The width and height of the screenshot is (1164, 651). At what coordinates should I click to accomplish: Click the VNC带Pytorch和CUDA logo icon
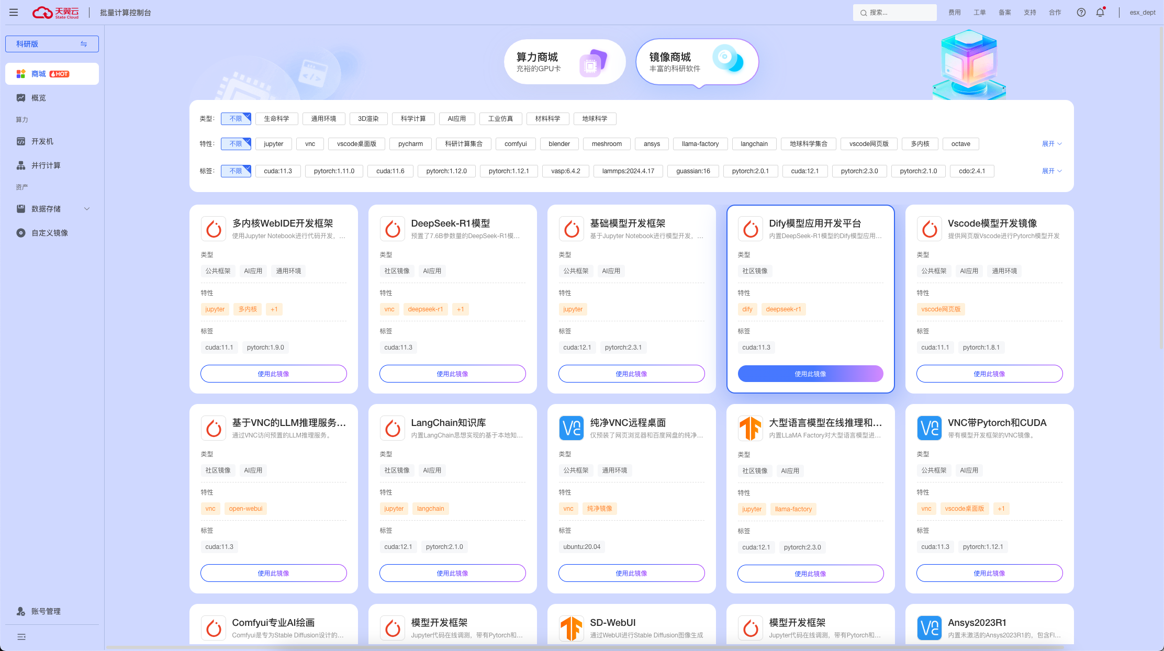click(x=930, y=428)
